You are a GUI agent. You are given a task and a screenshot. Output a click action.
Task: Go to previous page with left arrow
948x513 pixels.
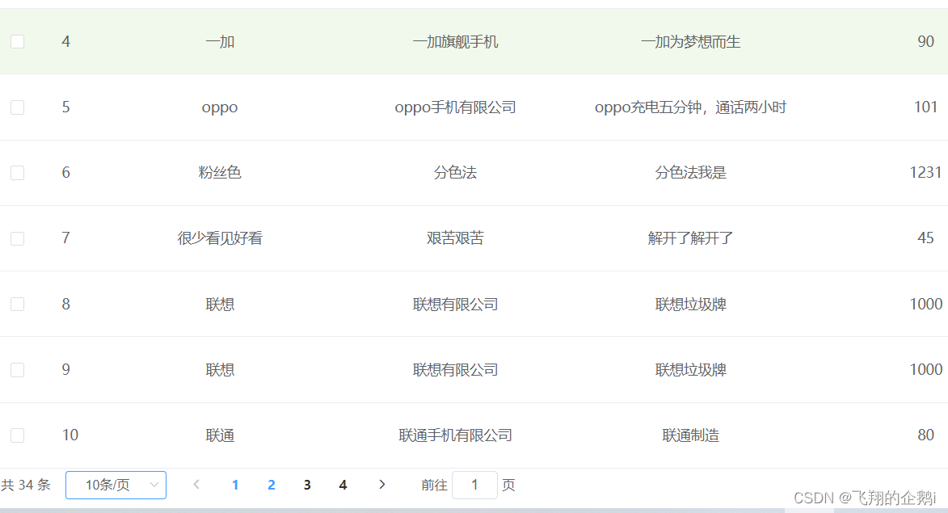coord(196,485)
